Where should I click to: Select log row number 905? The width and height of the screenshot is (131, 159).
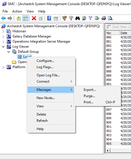[x=118, y=144]
